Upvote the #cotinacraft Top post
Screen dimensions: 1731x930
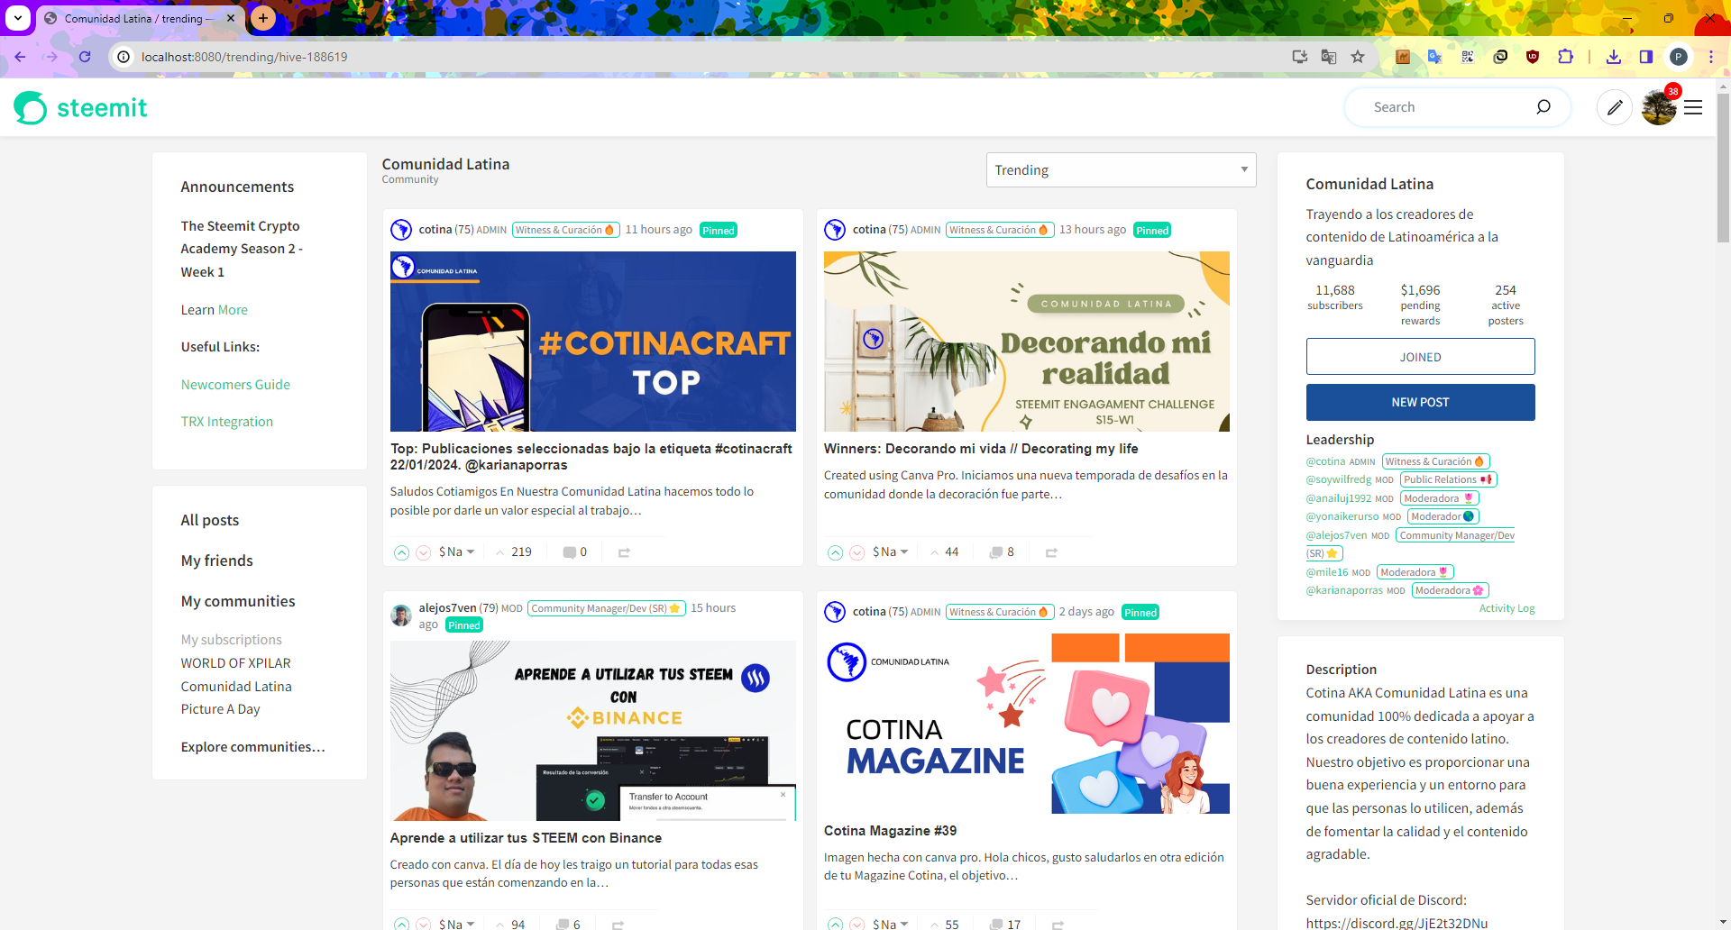coord(401,552)
